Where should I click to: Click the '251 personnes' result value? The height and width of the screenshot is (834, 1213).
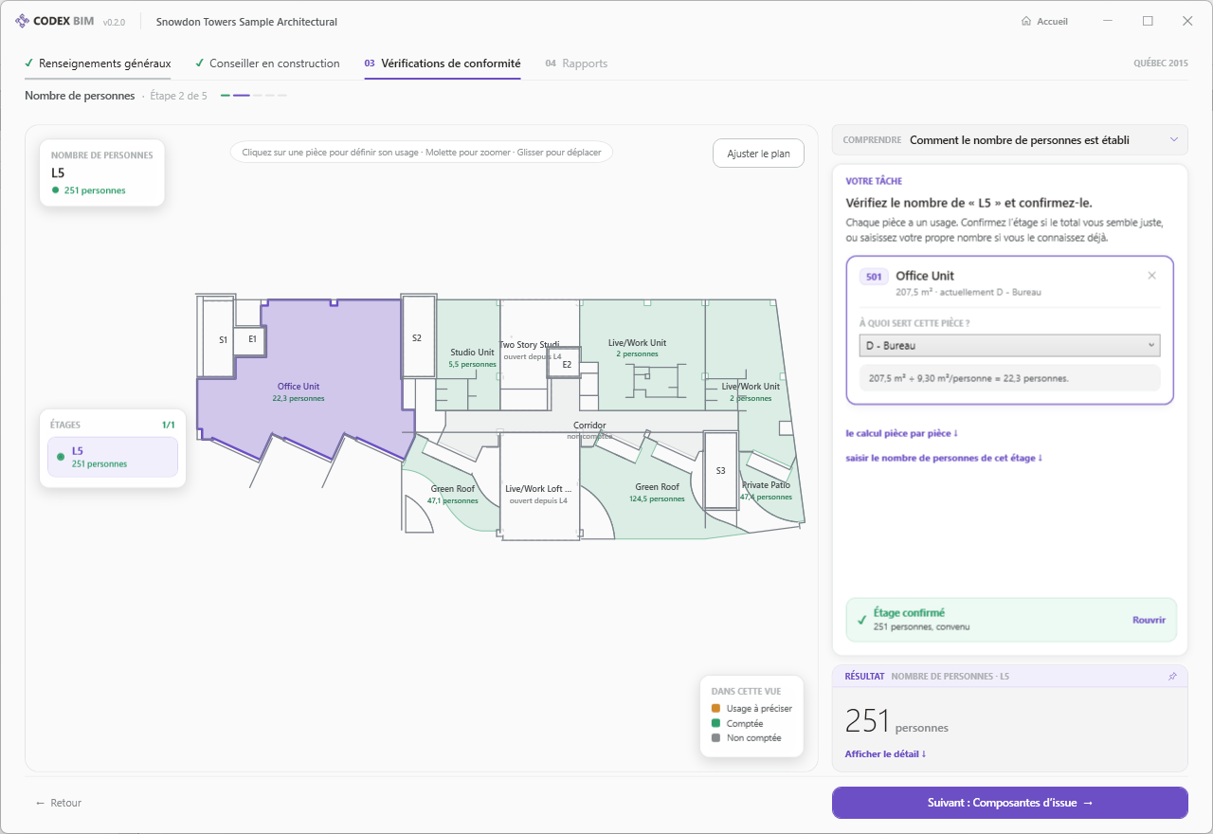click(x=896, y=722)
